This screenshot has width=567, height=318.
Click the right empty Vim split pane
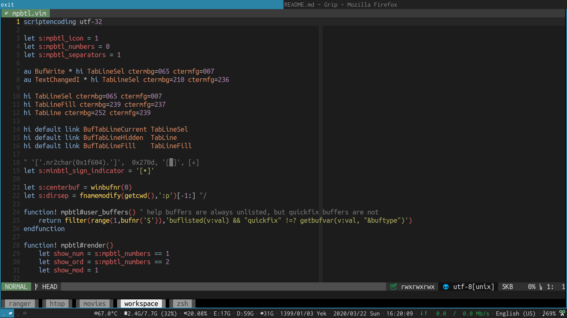pos(445,154)
